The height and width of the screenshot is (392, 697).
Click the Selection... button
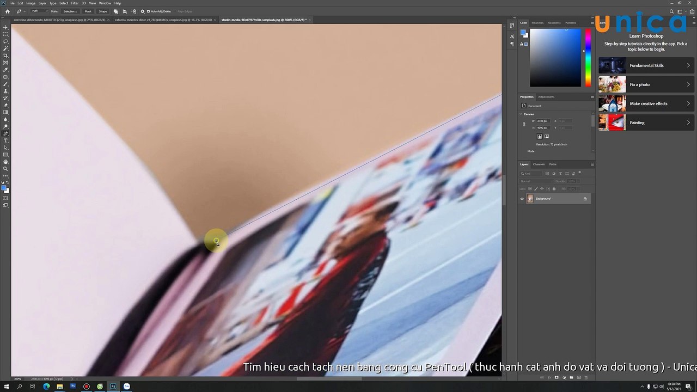(70, 11)
